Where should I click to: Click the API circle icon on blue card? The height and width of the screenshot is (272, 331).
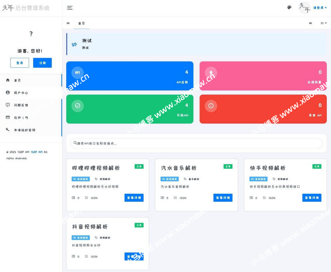point(77,72)
